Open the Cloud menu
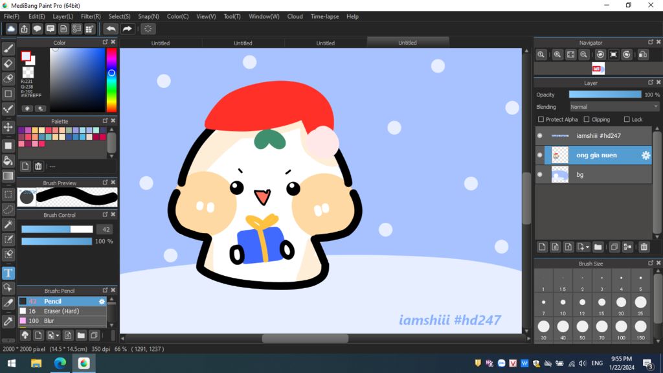 (x=295, y=16)
